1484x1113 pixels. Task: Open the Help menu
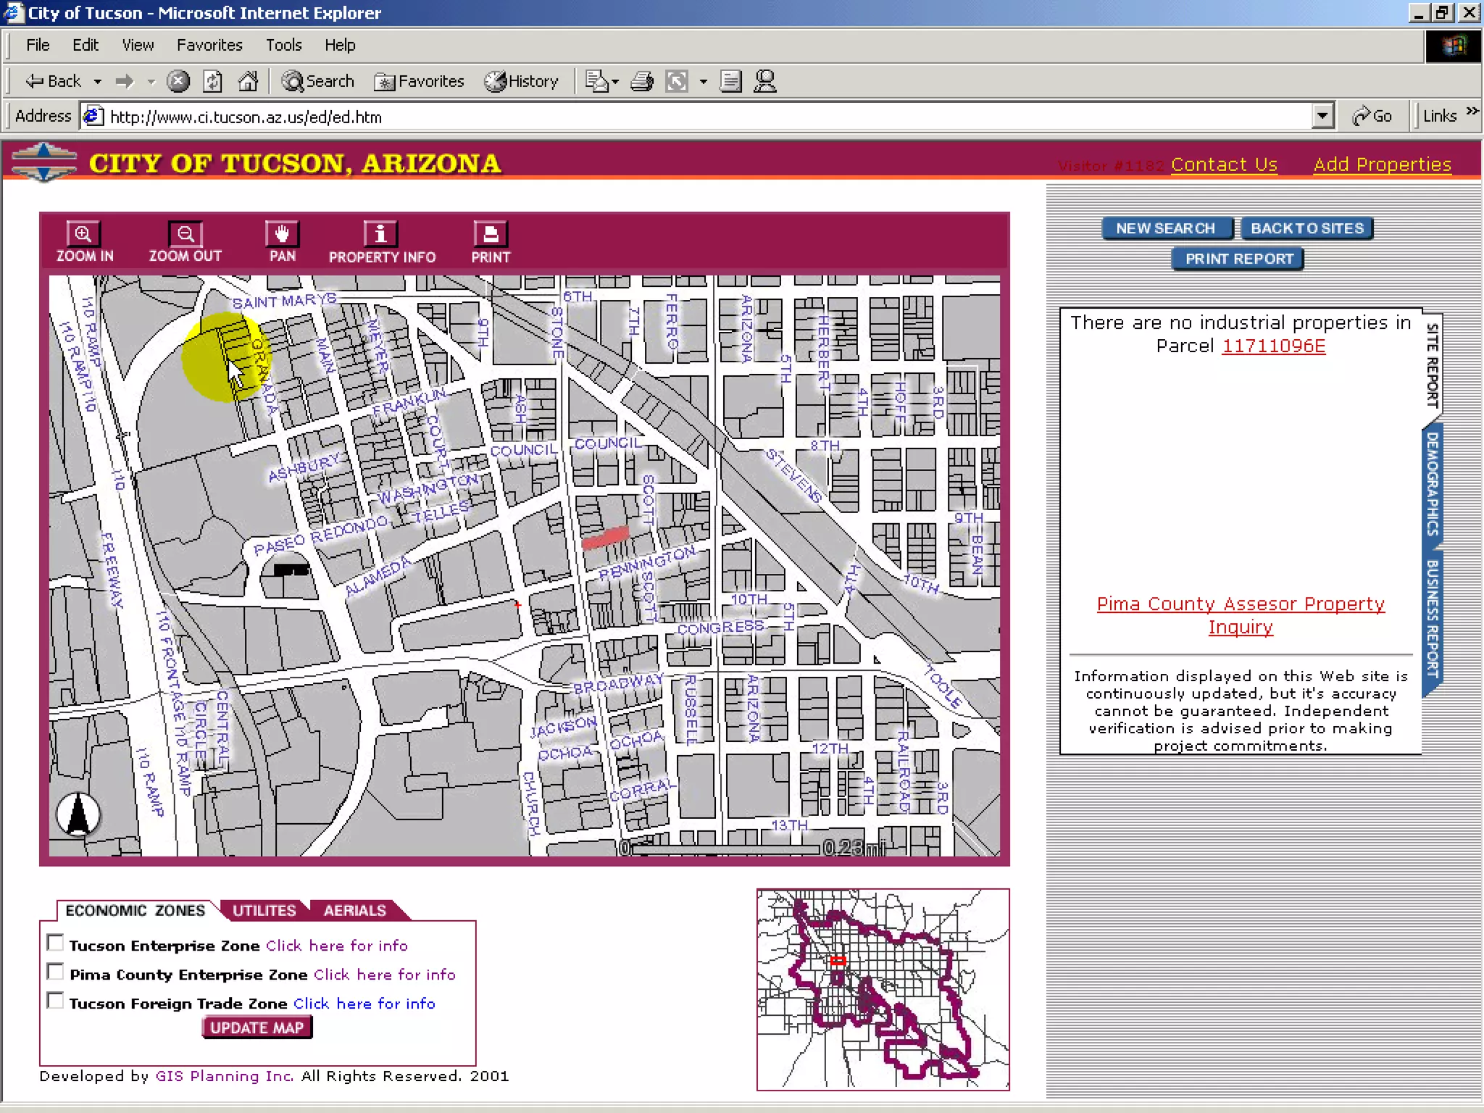tap(340, 45)
